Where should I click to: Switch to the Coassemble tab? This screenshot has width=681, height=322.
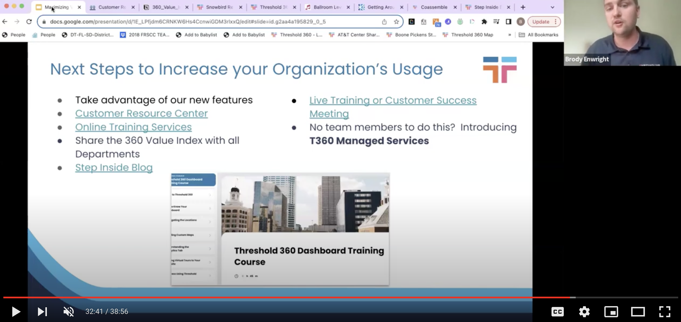point(434,7)
